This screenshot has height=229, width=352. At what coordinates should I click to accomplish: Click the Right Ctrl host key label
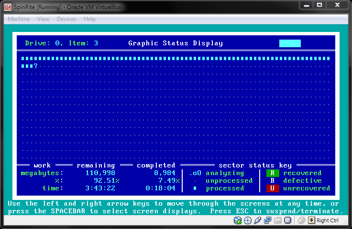tap(328, 220)
